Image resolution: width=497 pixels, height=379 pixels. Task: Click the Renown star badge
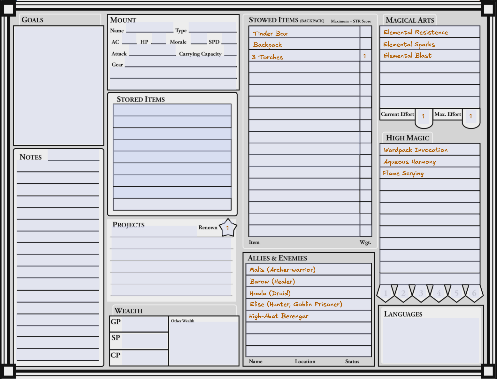coord(228,228)
